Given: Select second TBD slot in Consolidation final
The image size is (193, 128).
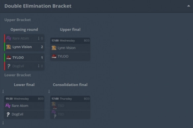Looking at the screenshot, I should click(x=70, y=115).
